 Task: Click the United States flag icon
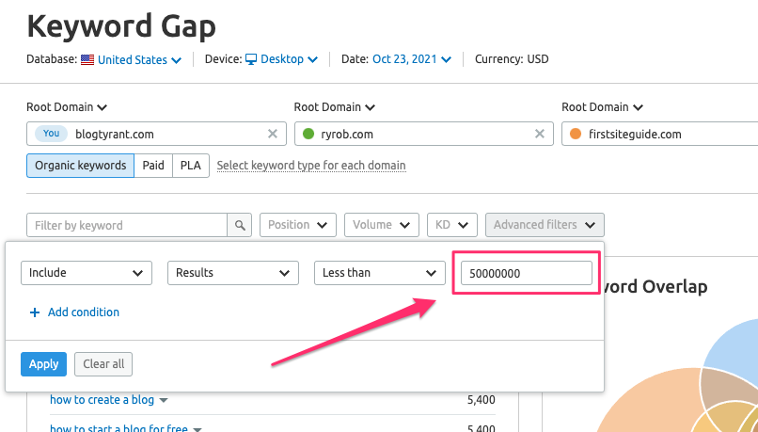87,60
